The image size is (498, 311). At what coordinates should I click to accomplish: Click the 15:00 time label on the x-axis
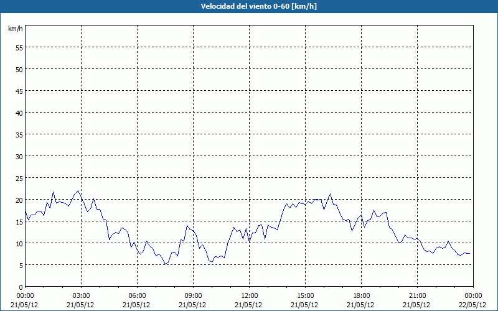point(305,296)
